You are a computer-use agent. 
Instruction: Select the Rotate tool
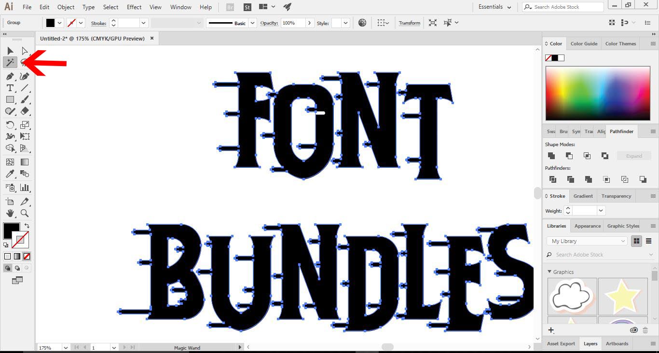(x=10, y=125)
